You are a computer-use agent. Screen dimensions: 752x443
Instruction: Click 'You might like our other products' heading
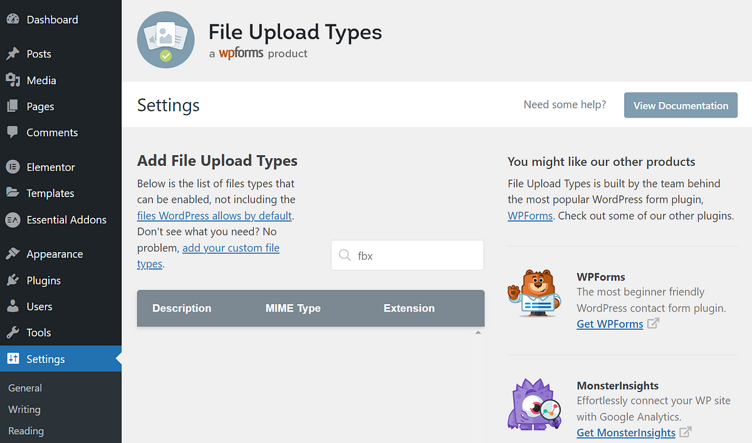(602, 161)
